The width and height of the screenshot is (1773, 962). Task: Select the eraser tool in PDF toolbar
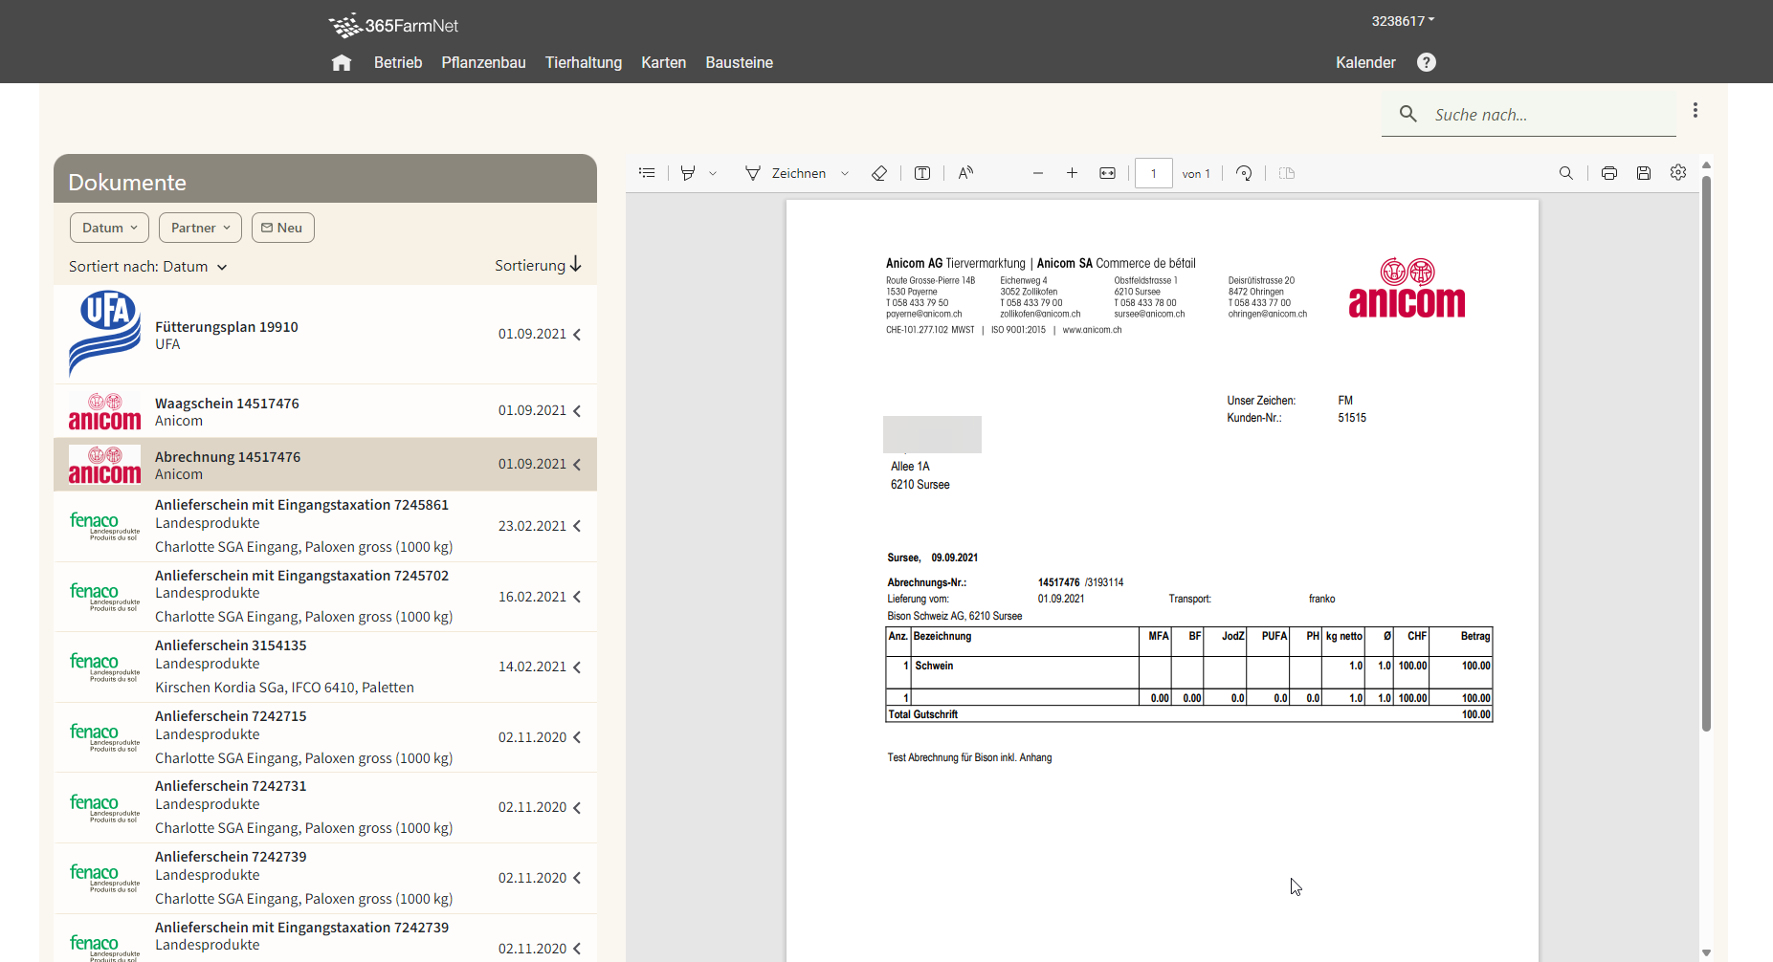click(x=879, y=173)
